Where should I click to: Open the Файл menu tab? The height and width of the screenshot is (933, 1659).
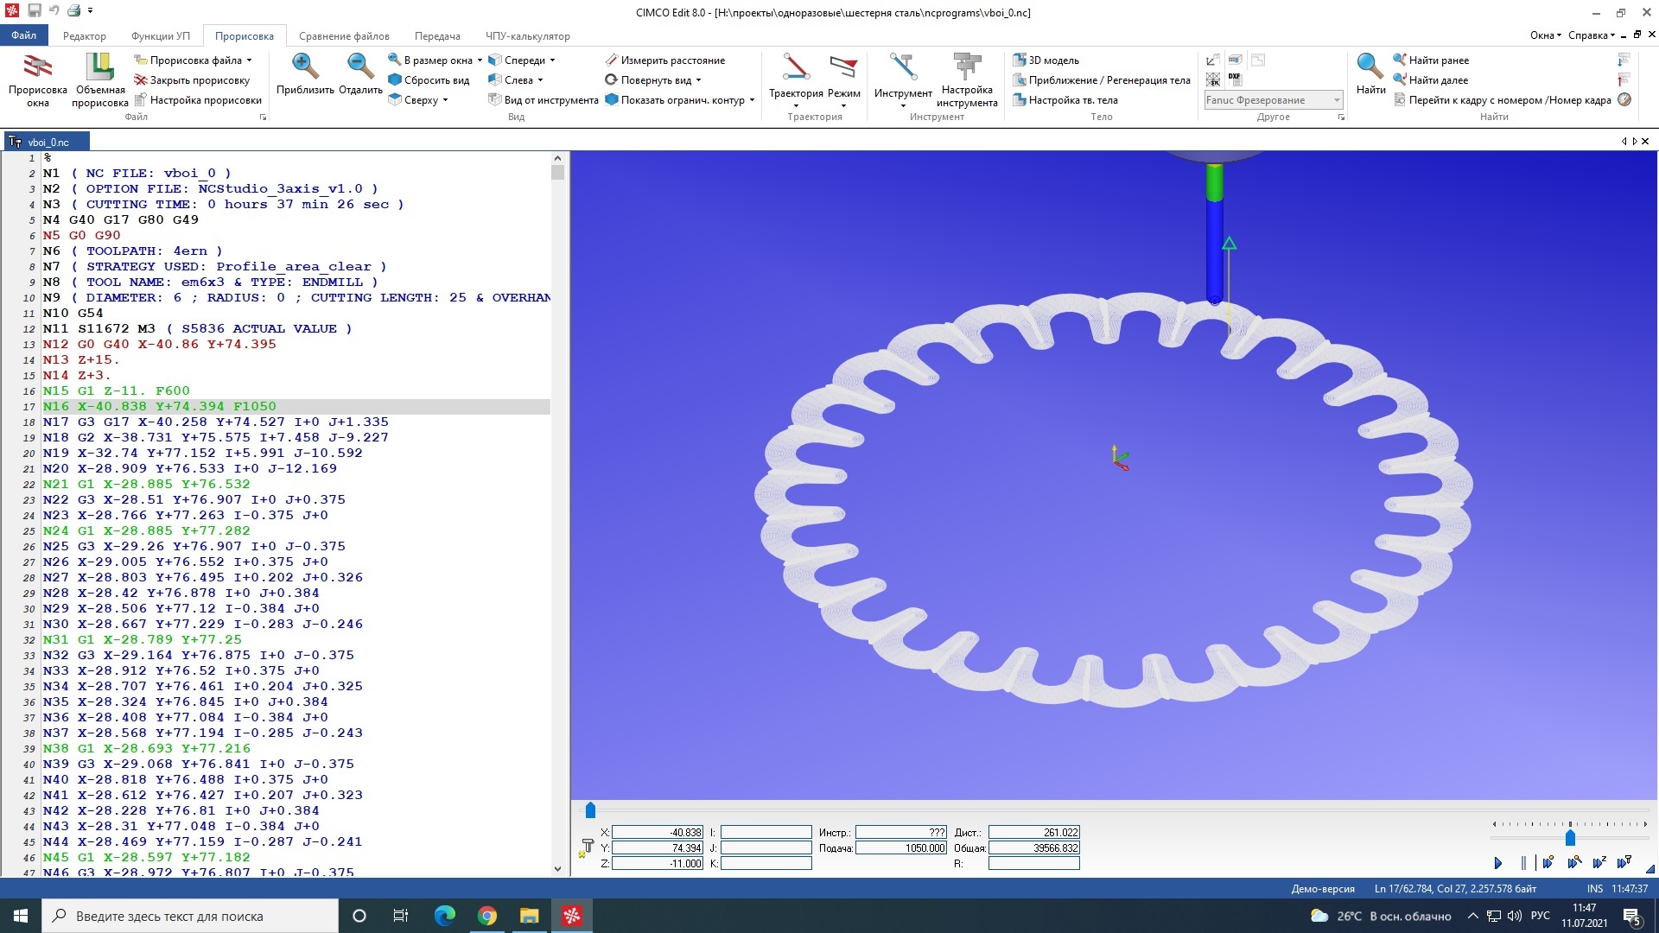(24, 35)
